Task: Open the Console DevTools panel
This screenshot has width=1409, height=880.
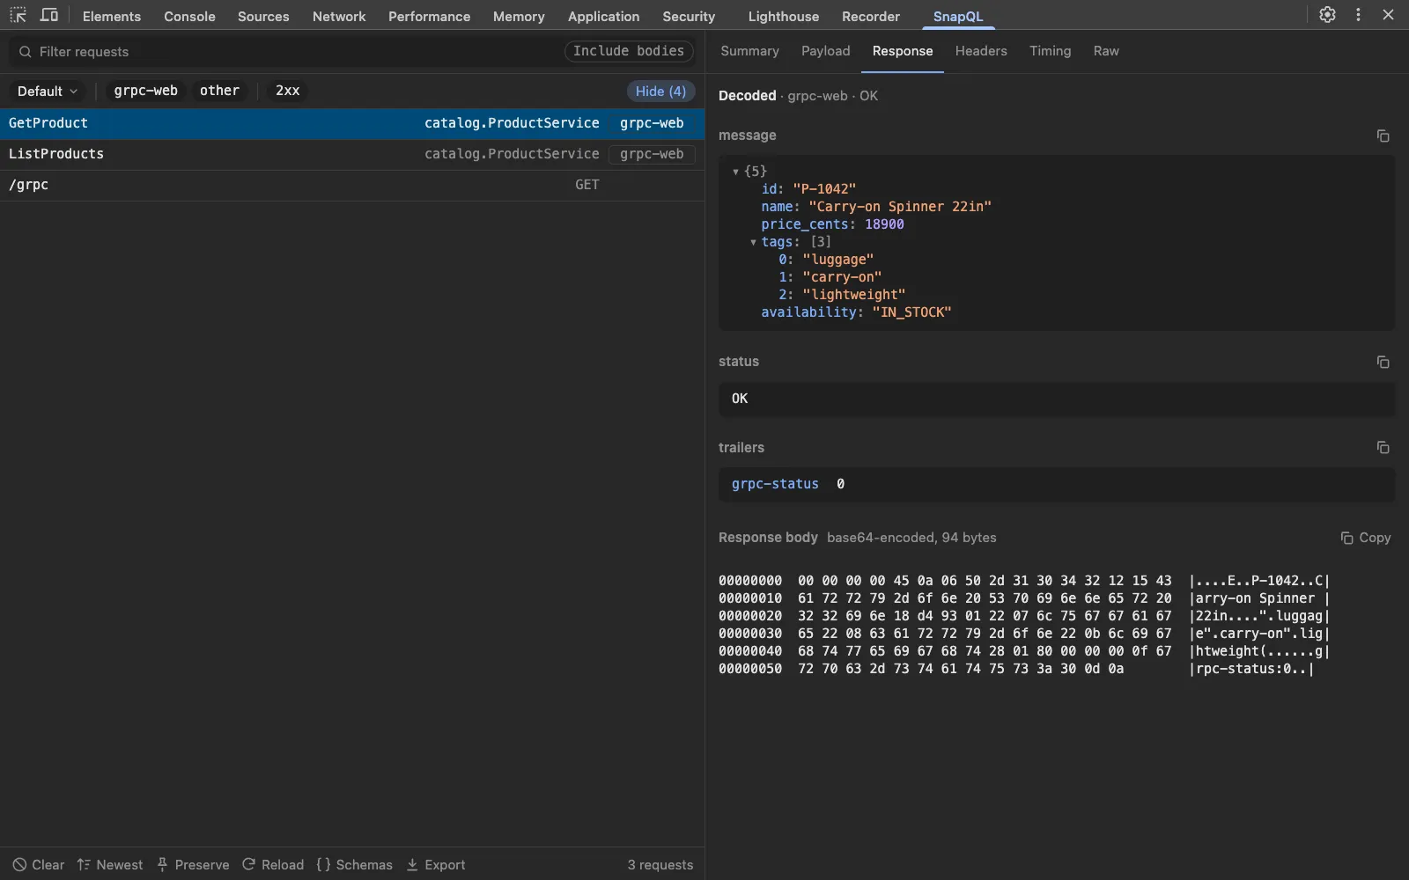Action: (189, 16)
